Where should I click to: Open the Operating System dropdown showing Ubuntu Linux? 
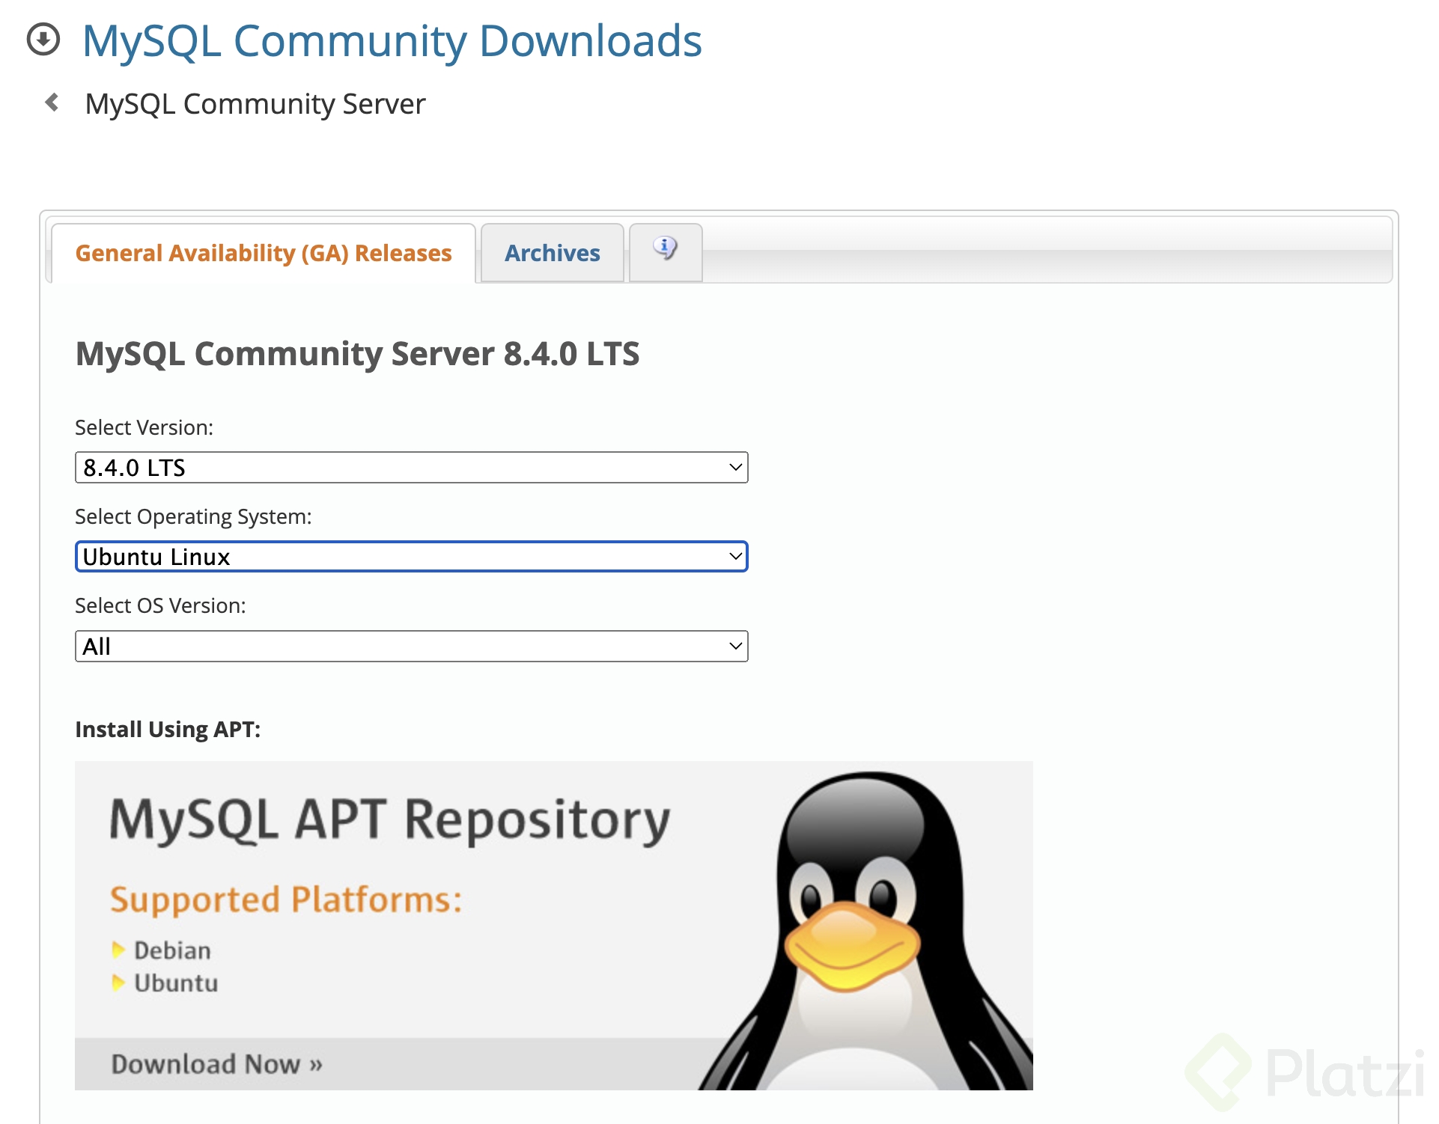[x=412, y=557]
